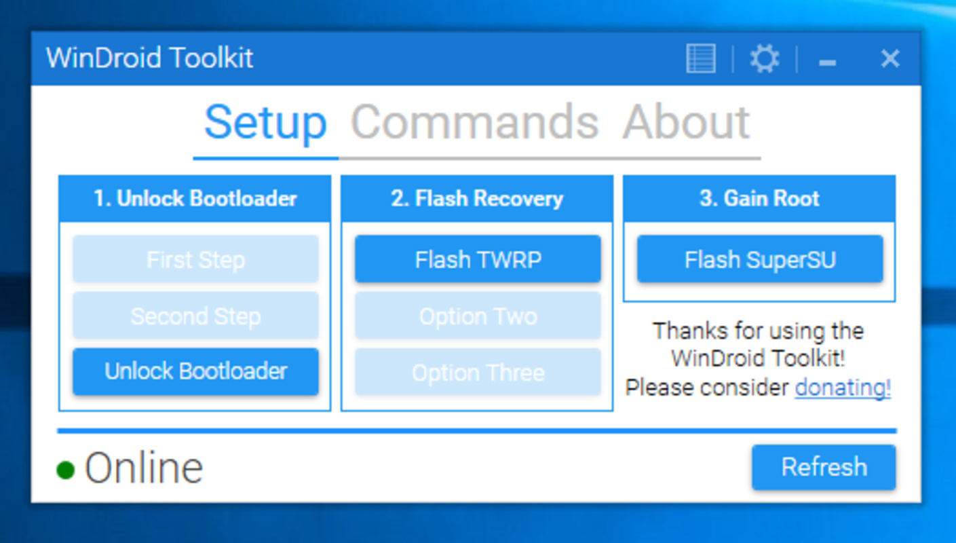This screenshot has height=543, width=956.
Task: Click the Refresh button
Action: coord(824,467)
